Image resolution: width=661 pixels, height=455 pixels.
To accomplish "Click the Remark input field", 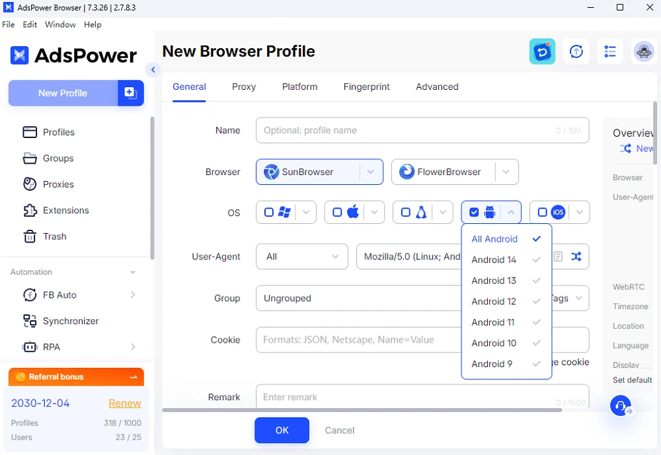I will click(x=422, y=397).
